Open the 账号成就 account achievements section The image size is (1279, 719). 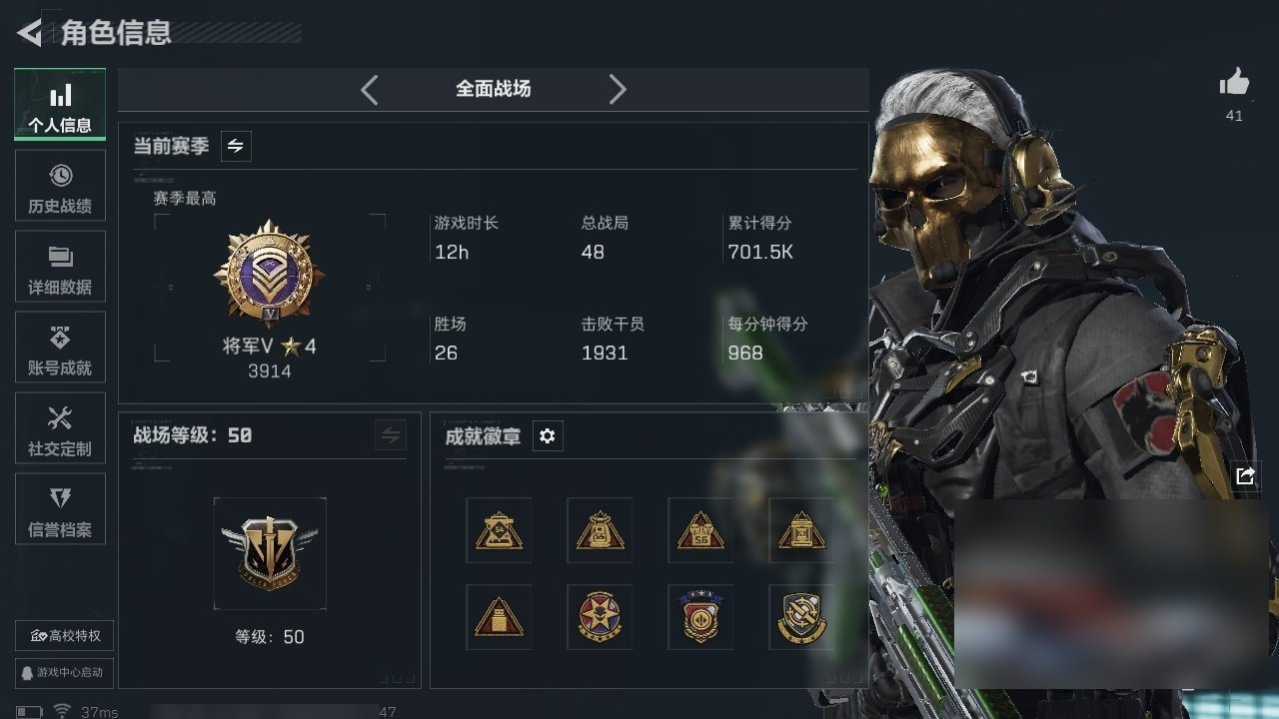click(x=60, y=348)
